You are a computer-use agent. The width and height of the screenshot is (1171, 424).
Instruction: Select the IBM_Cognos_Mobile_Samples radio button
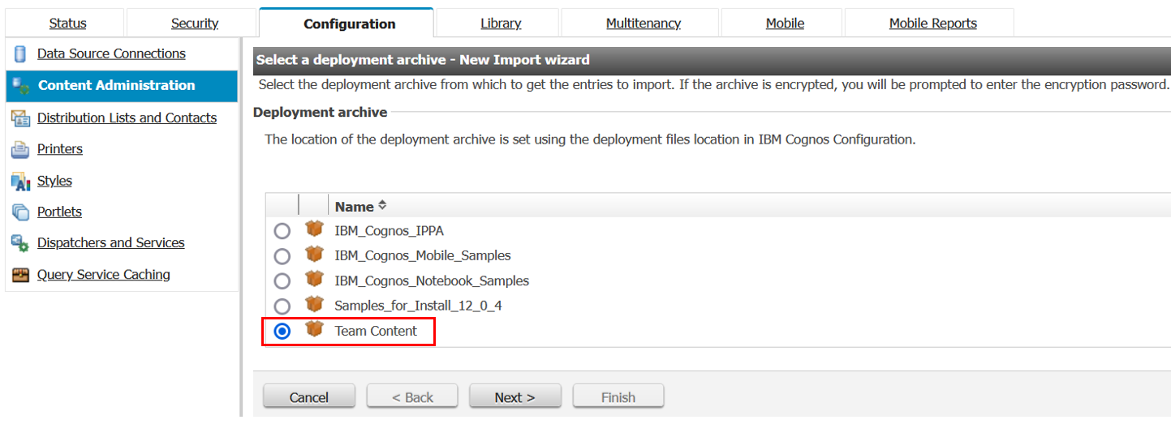(x=282, y=256)
